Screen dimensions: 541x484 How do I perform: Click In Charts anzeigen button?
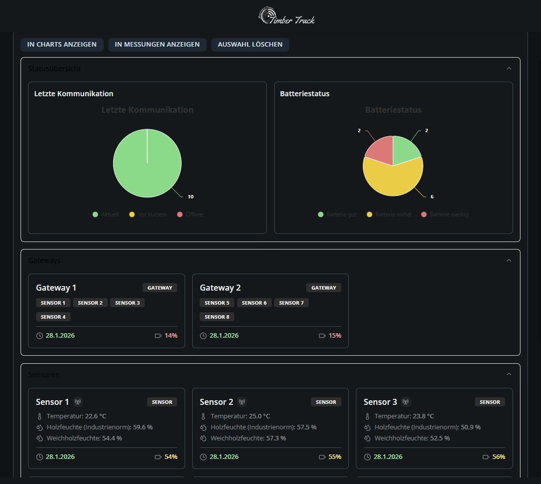coord(62,45)
